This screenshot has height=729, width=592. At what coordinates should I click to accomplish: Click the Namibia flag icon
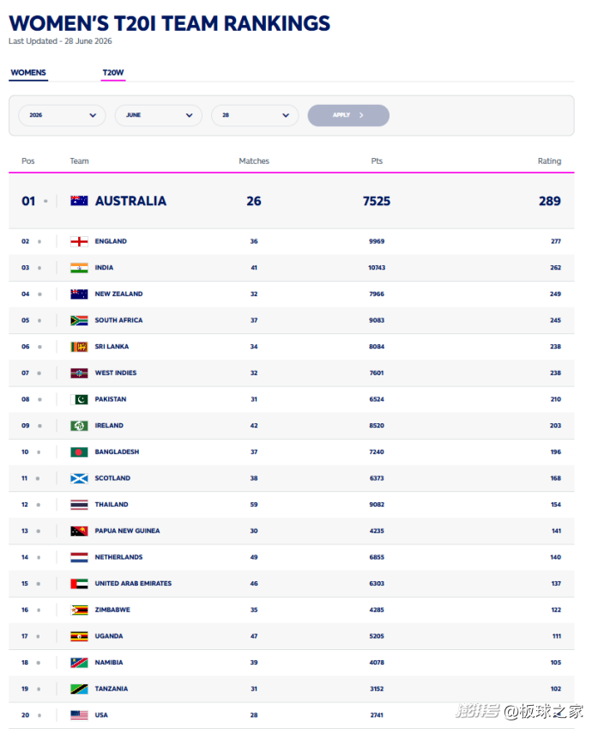pos(79,663)
